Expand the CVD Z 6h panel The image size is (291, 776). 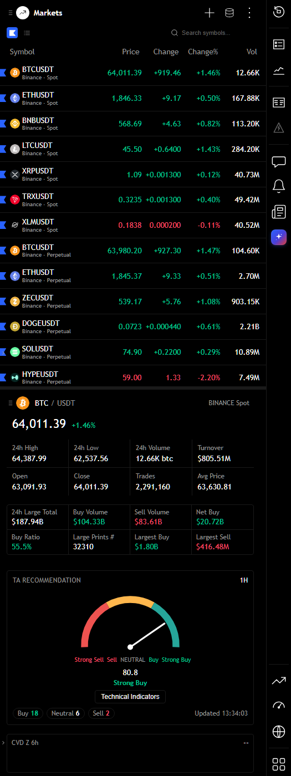click(3, 742)
